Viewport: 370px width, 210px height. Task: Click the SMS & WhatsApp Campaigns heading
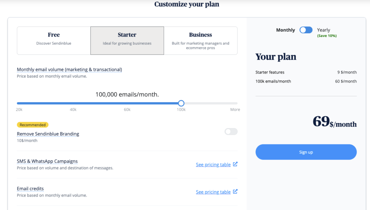[x=47, y=161]
